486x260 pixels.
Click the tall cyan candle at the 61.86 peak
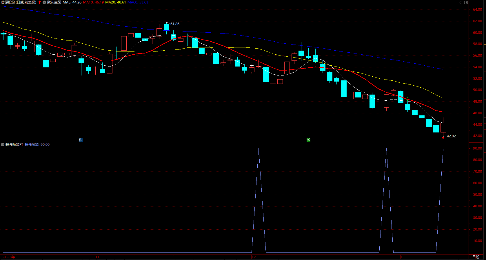(x=166, y=27)
